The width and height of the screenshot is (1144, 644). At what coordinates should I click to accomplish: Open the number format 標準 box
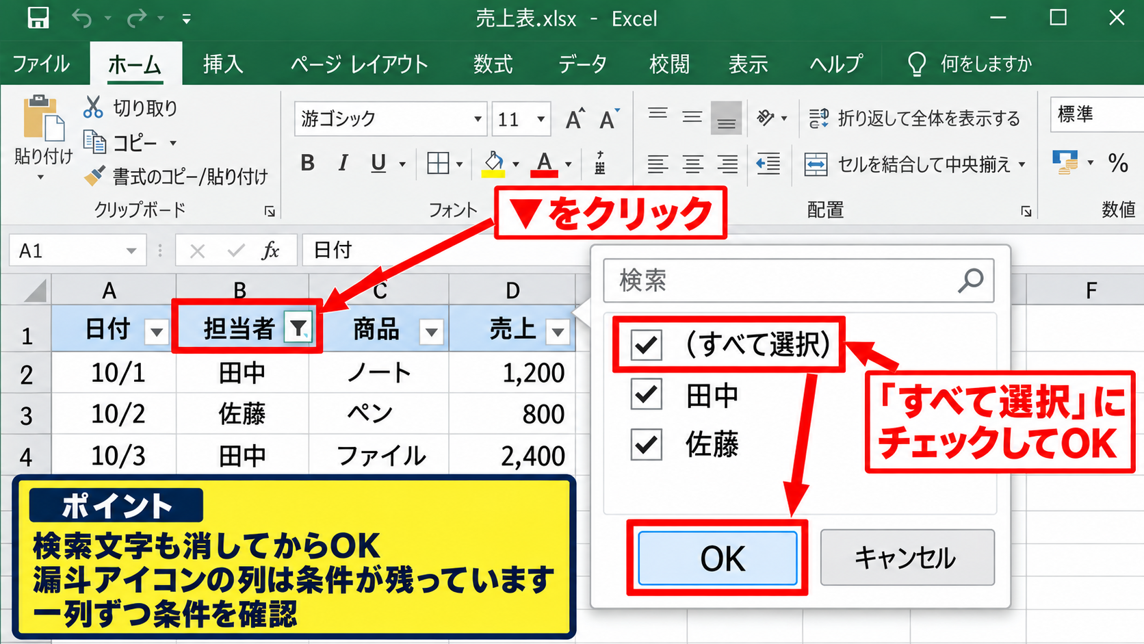click(1097, 114)
